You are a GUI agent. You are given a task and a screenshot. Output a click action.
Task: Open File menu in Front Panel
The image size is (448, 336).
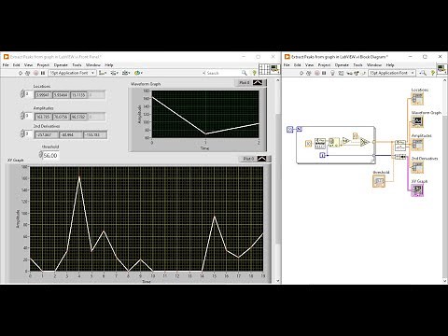click(x=6, y=65)
